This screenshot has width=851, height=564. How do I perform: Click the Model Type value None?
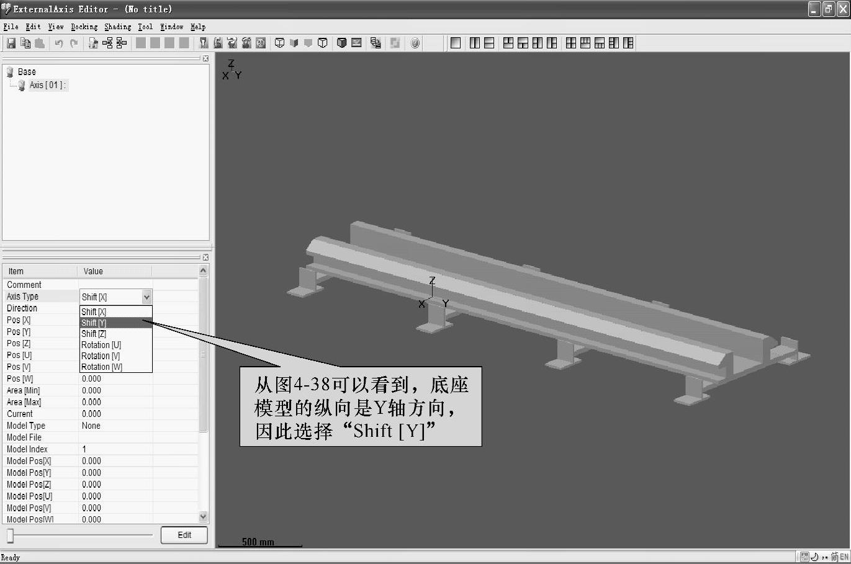click(x=91, y=426)
